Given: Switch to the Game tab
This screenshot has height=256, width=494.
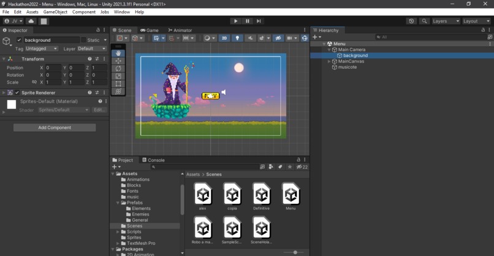Looking at the screenshot, I should (x=150, y=30).
